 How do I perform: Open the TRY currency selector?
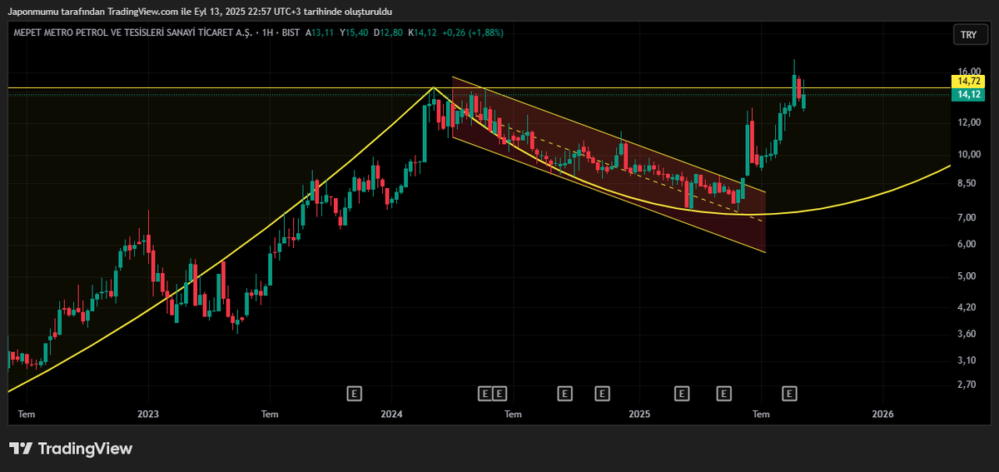[969, 34]
